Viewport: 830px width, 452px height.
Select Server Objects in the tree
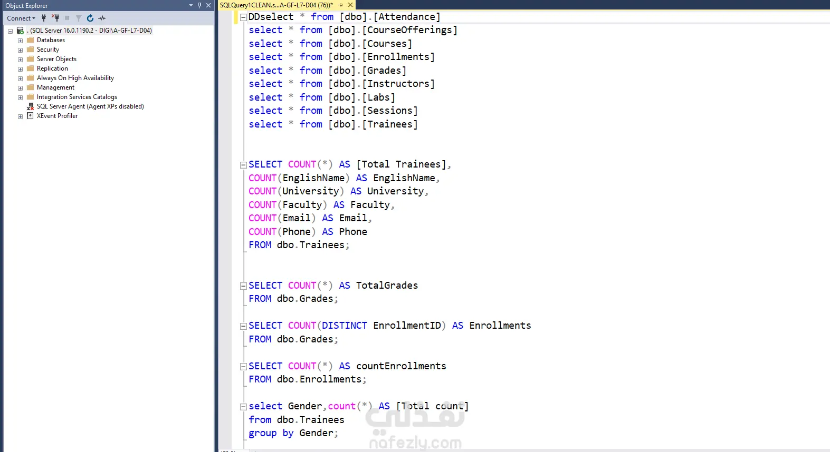pos(56,59)
